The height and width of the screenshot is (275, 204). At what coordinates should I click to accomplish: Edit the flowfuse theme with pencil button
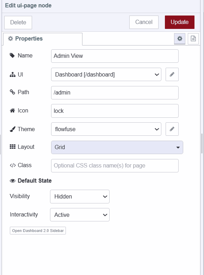point(172,129)
